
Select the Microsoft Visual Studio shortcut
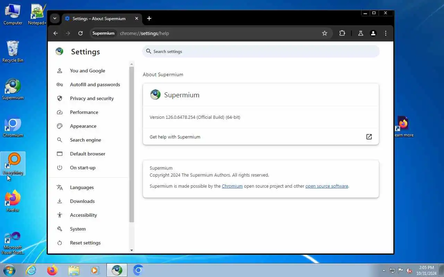(13, 243)
